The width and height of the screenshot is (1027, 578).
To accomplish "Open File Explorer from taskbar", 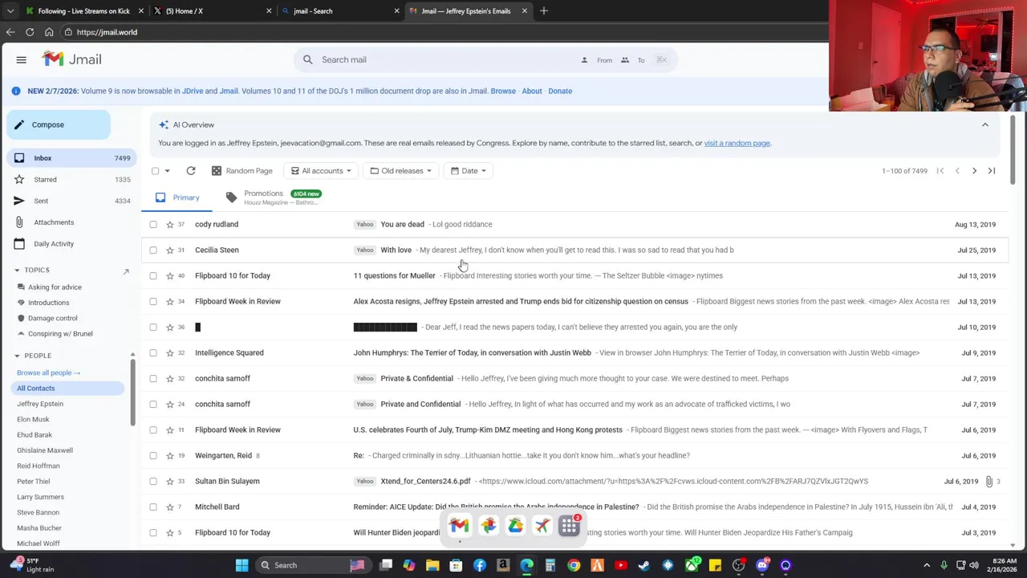I will click(432, 565).
